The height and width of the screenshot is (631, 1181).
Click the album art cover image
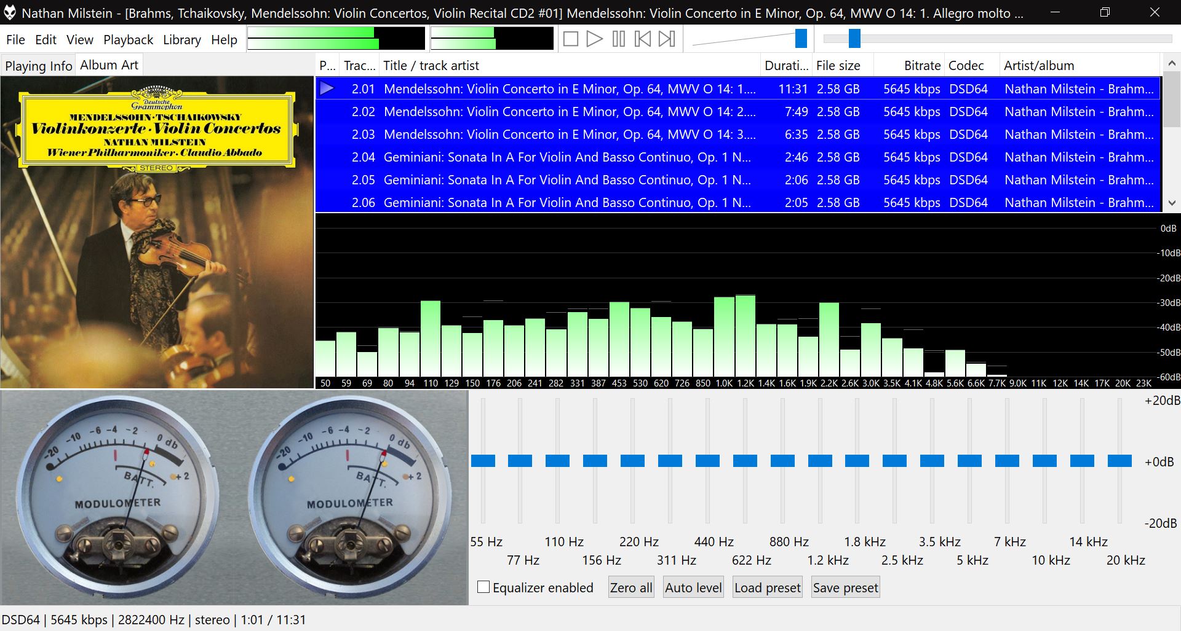click(x=157, y=232)
